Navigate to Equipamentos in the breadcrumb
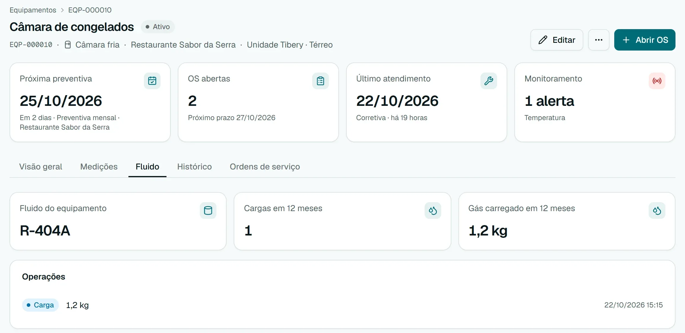 point(33,10)
